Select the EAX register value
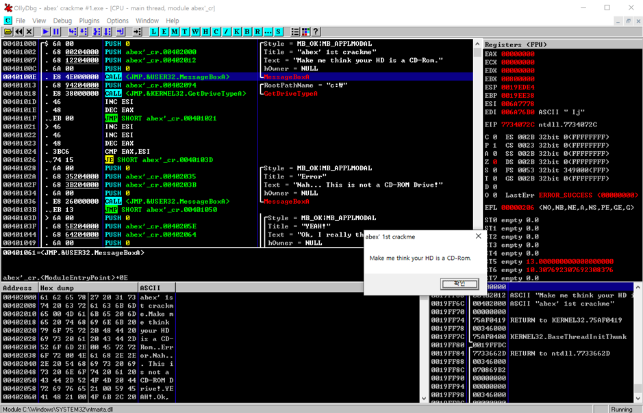The height and width of the screenshot is (413, 643). coord(518,54)
